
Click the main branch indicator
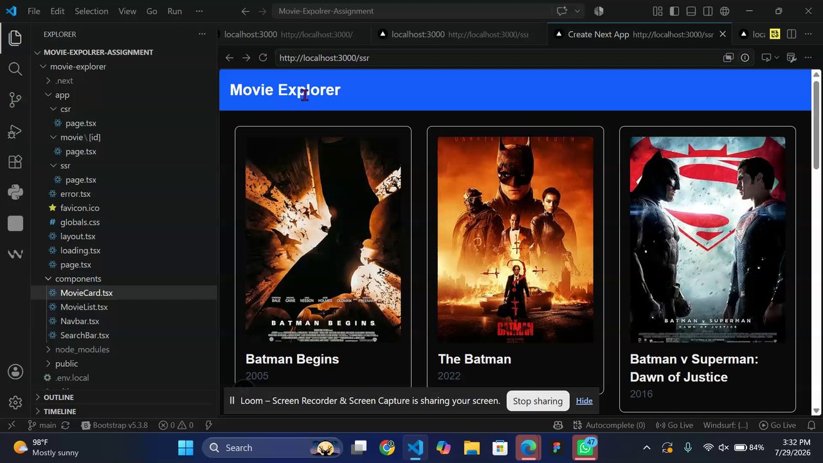[42, 425]
